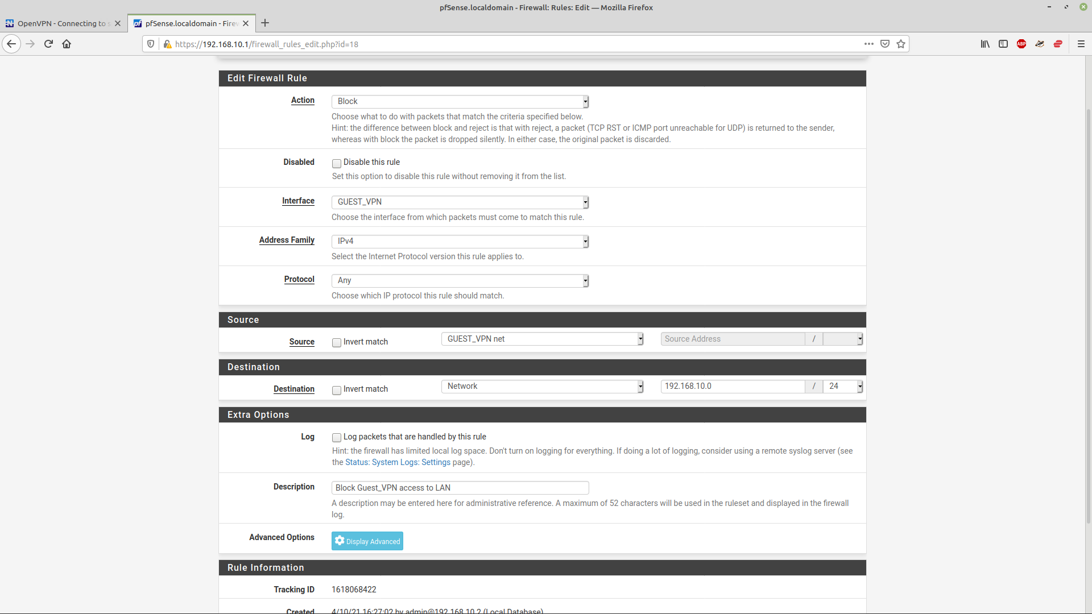
Task: Enable Log packets handled by this rule
Action: (x=337, y=438)
